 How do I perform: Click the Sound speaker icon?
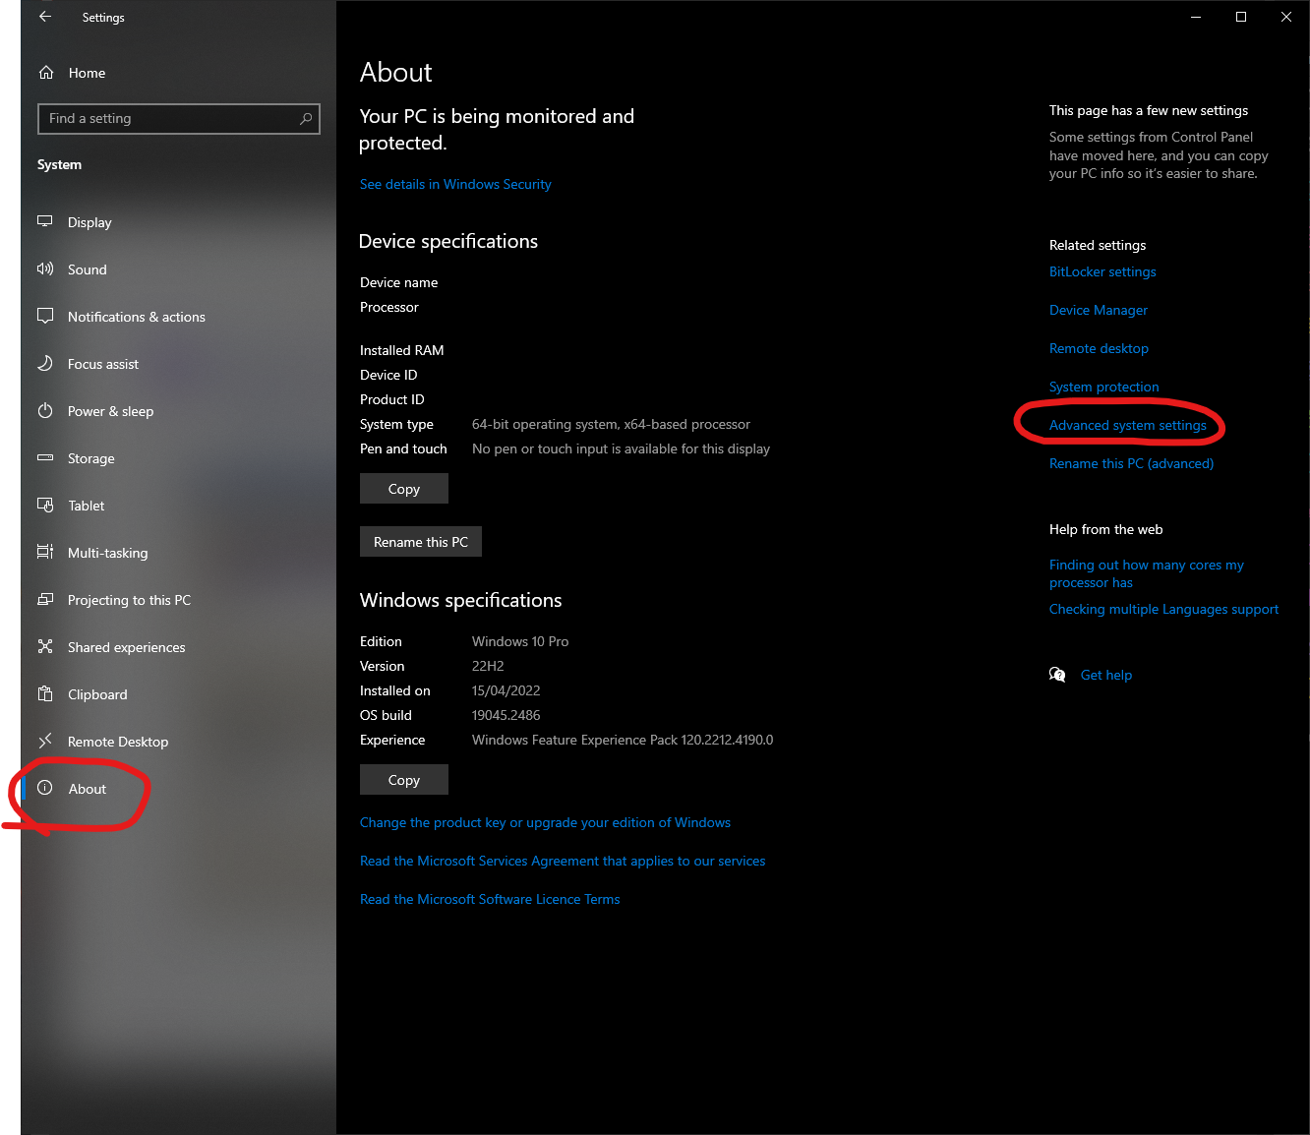click(x=45, y=269)
